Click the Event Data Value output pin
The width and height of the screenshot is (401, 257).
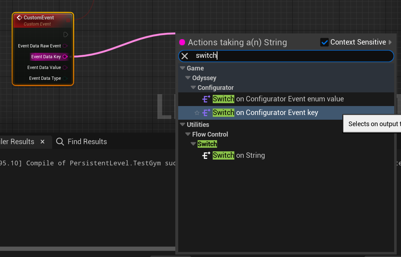[x=65, y=68]
